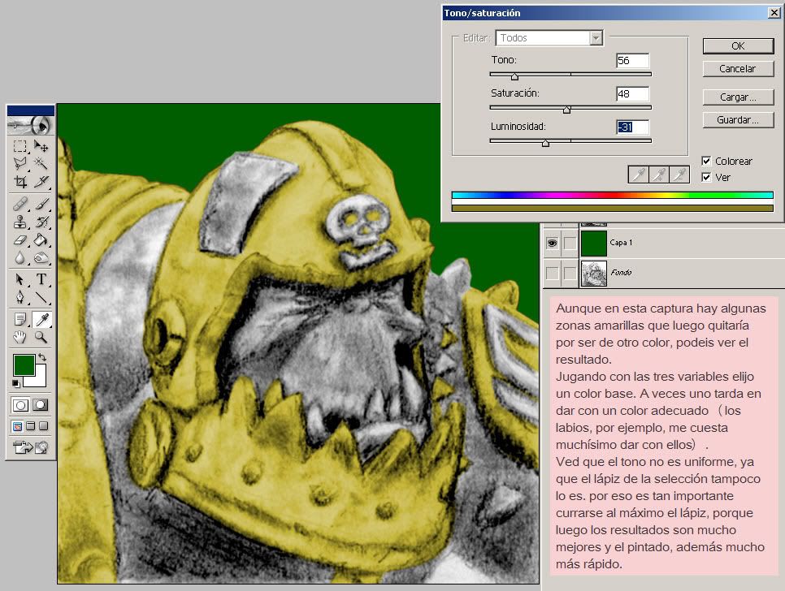Click the Tono slider handle
This screenshot has width=785, height=591.
pyautogui.click(x=514, y=76)
